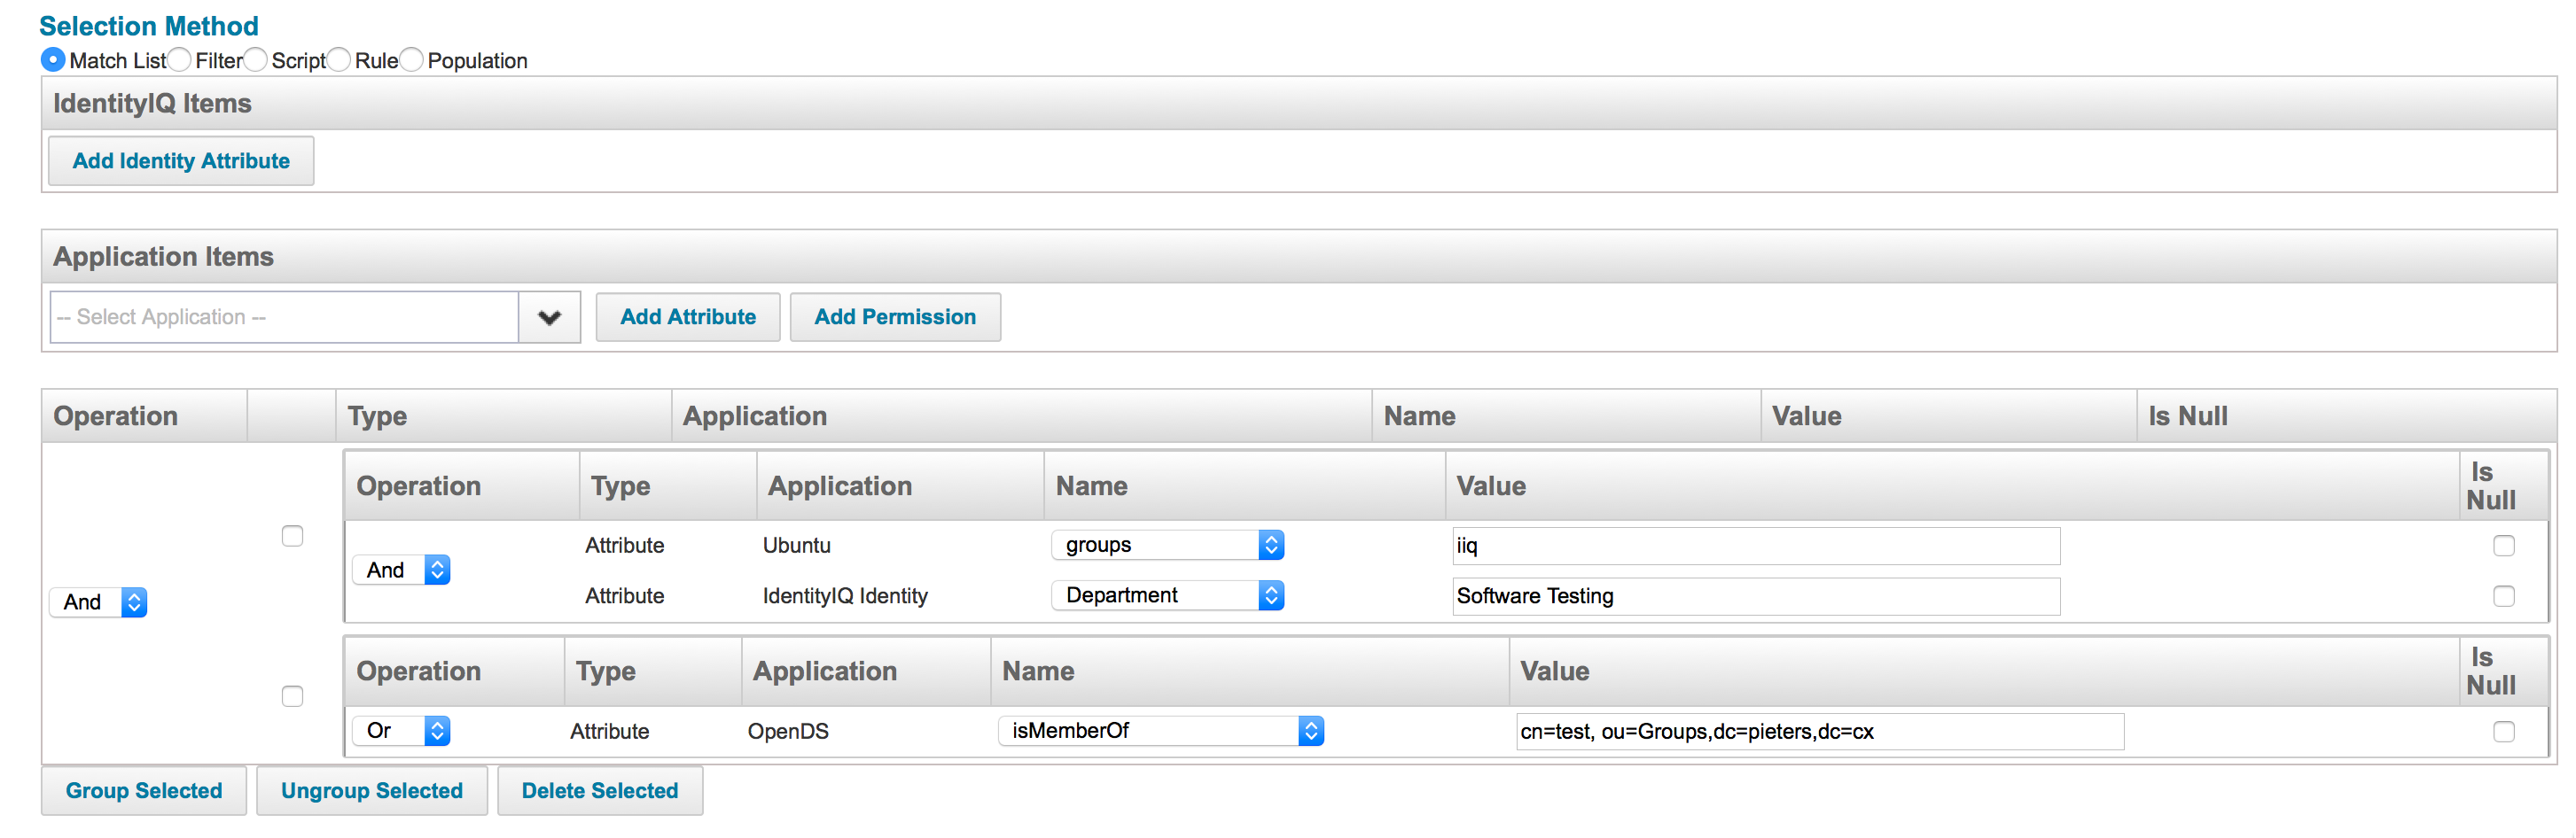2576x838 pixels.
Task: Click the Add Permission button
Action: [895, 318]
